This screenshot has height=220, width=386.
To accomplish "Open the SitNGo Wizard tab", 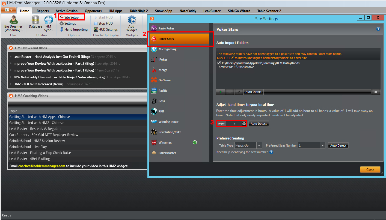I will point(239,11).
